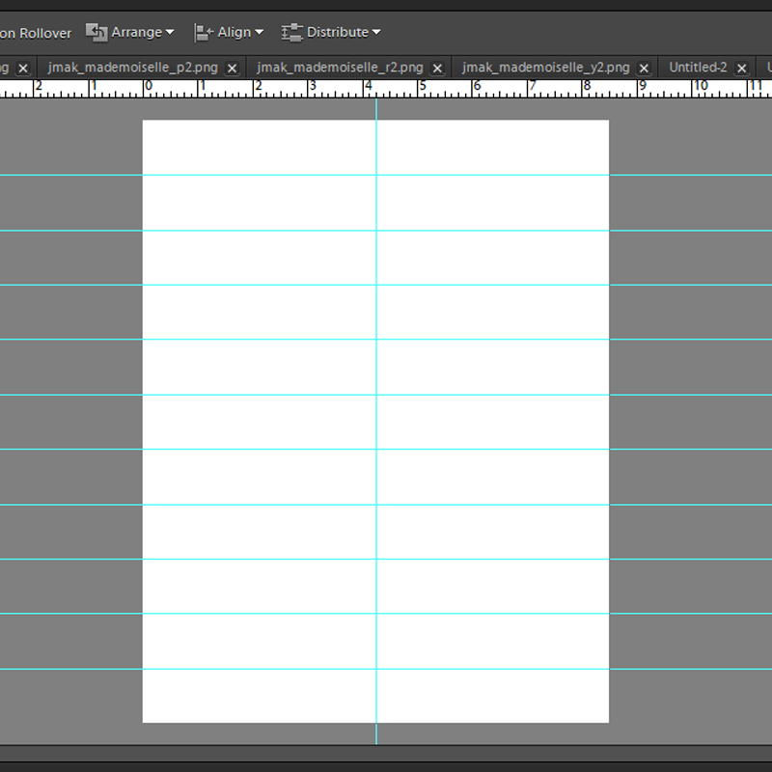Image resolution: width=772 pixels, height=772 pixels.
Task: Click ruler mark 4 on horizontal ruler
Action: point(369,86)
